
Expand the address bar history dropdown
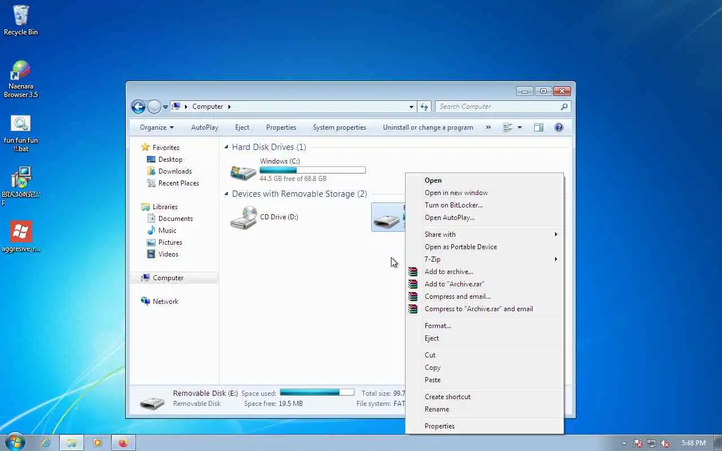click(411, 107)
